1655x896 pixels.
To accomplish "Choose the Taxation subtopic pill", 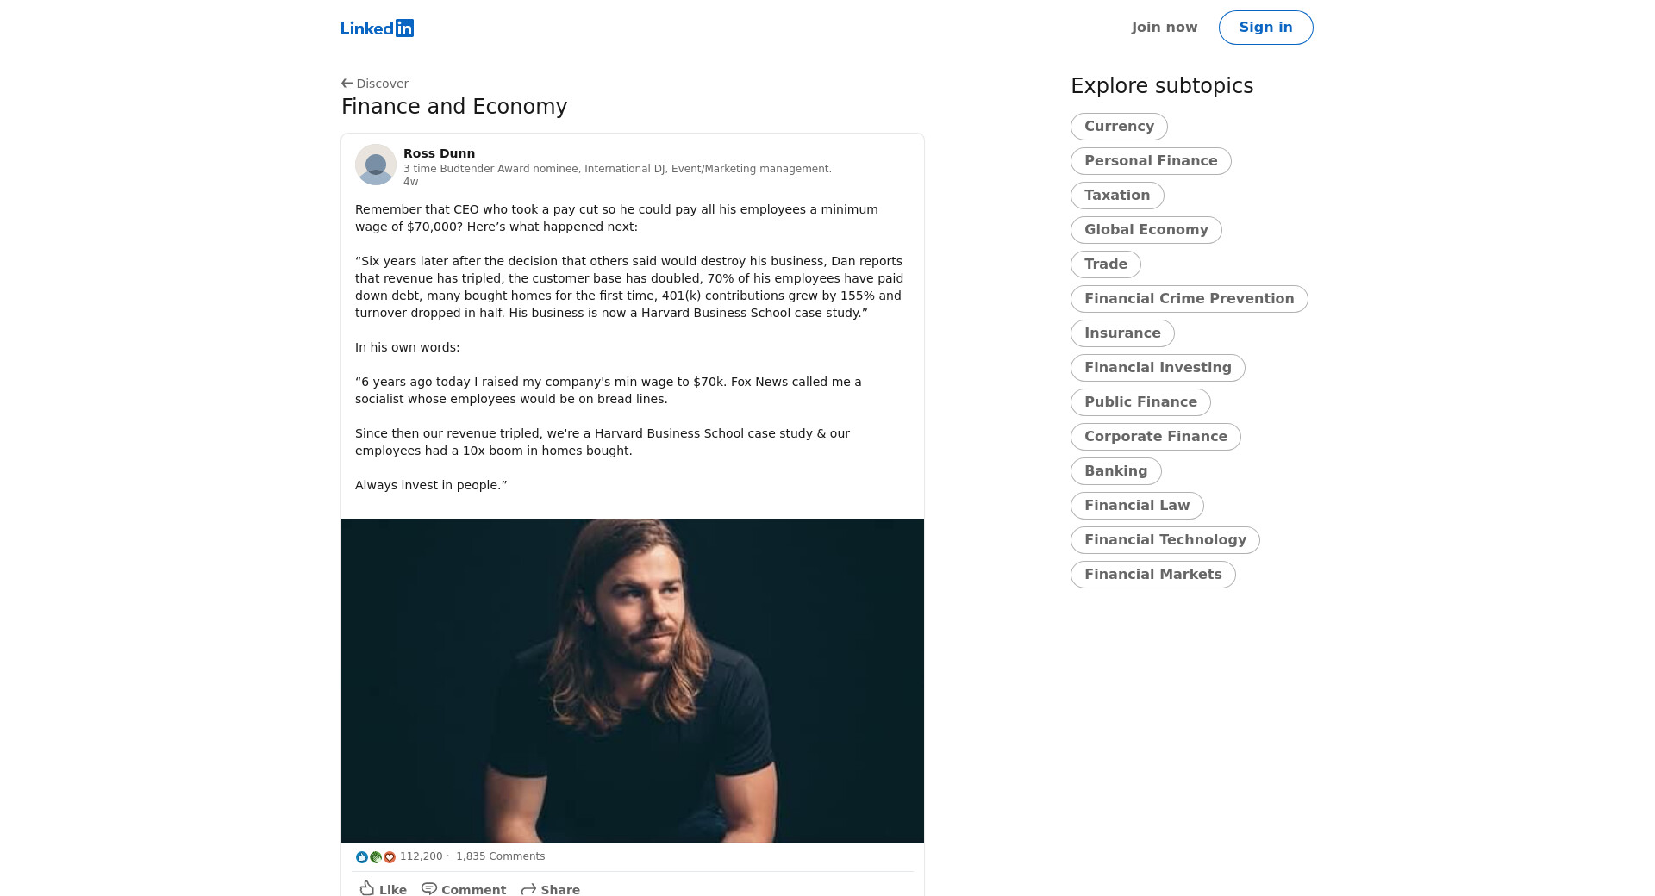I will (1116, 196).
